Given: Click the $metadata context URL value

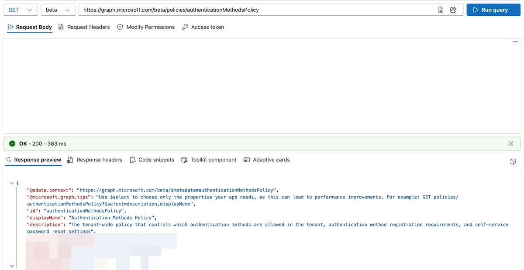Looking at the screenshot, I should [x=176, y=190].
